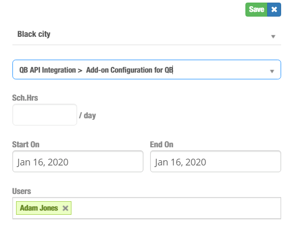
Task: Click inside the Sch.Hrs per day box
Action: pos(45,115)
